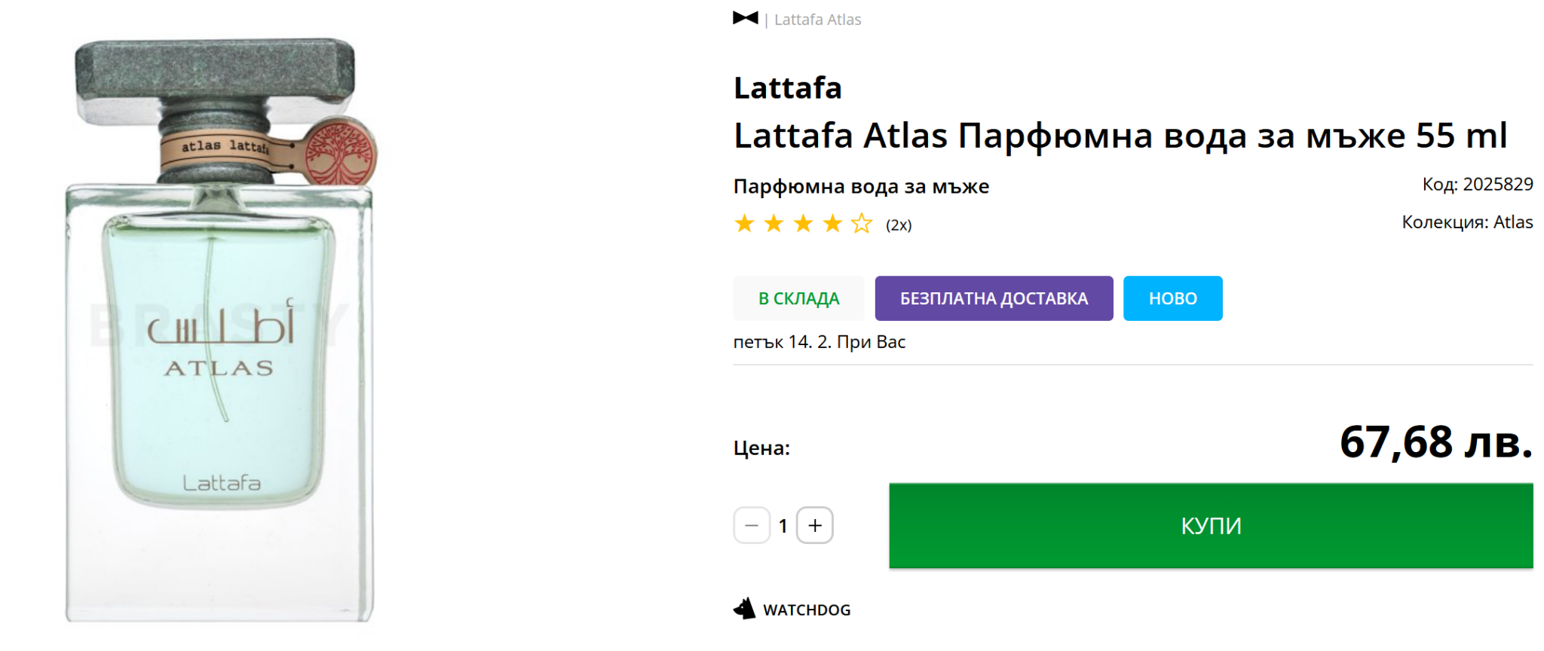Open the WATCHDOG price alert link
This screenshot has height=651, width=1544.
pos(806,610)
